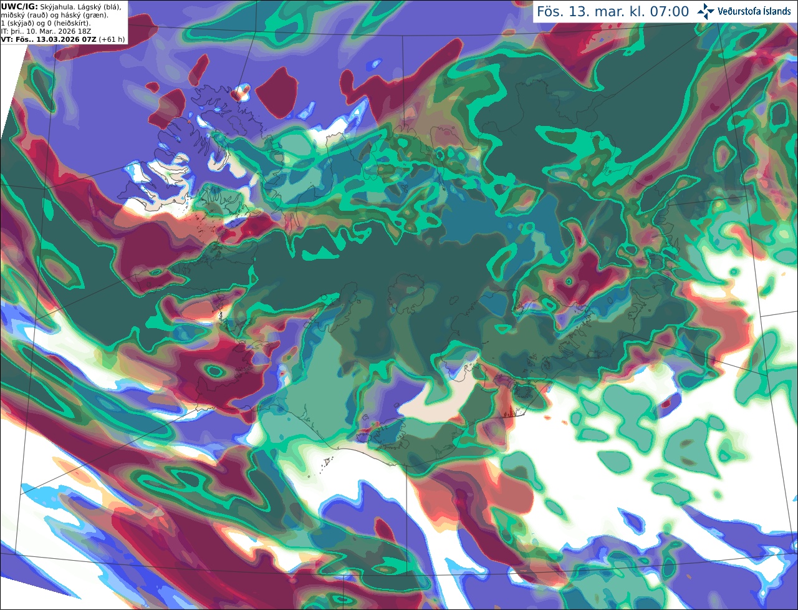This screenshot has width=798, height=610.
Task: Click legend line 'miðský (rauð) og háský (græn).'
Action: tap(55, 15)
